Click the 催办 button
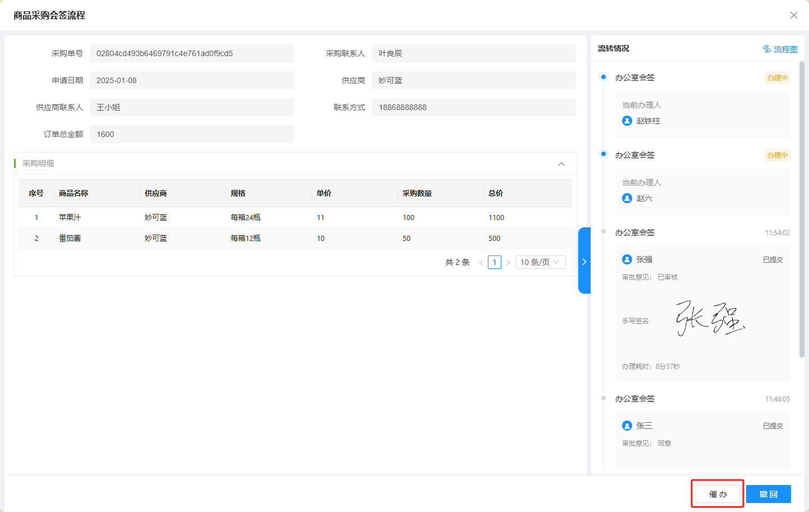 (717, 494)
